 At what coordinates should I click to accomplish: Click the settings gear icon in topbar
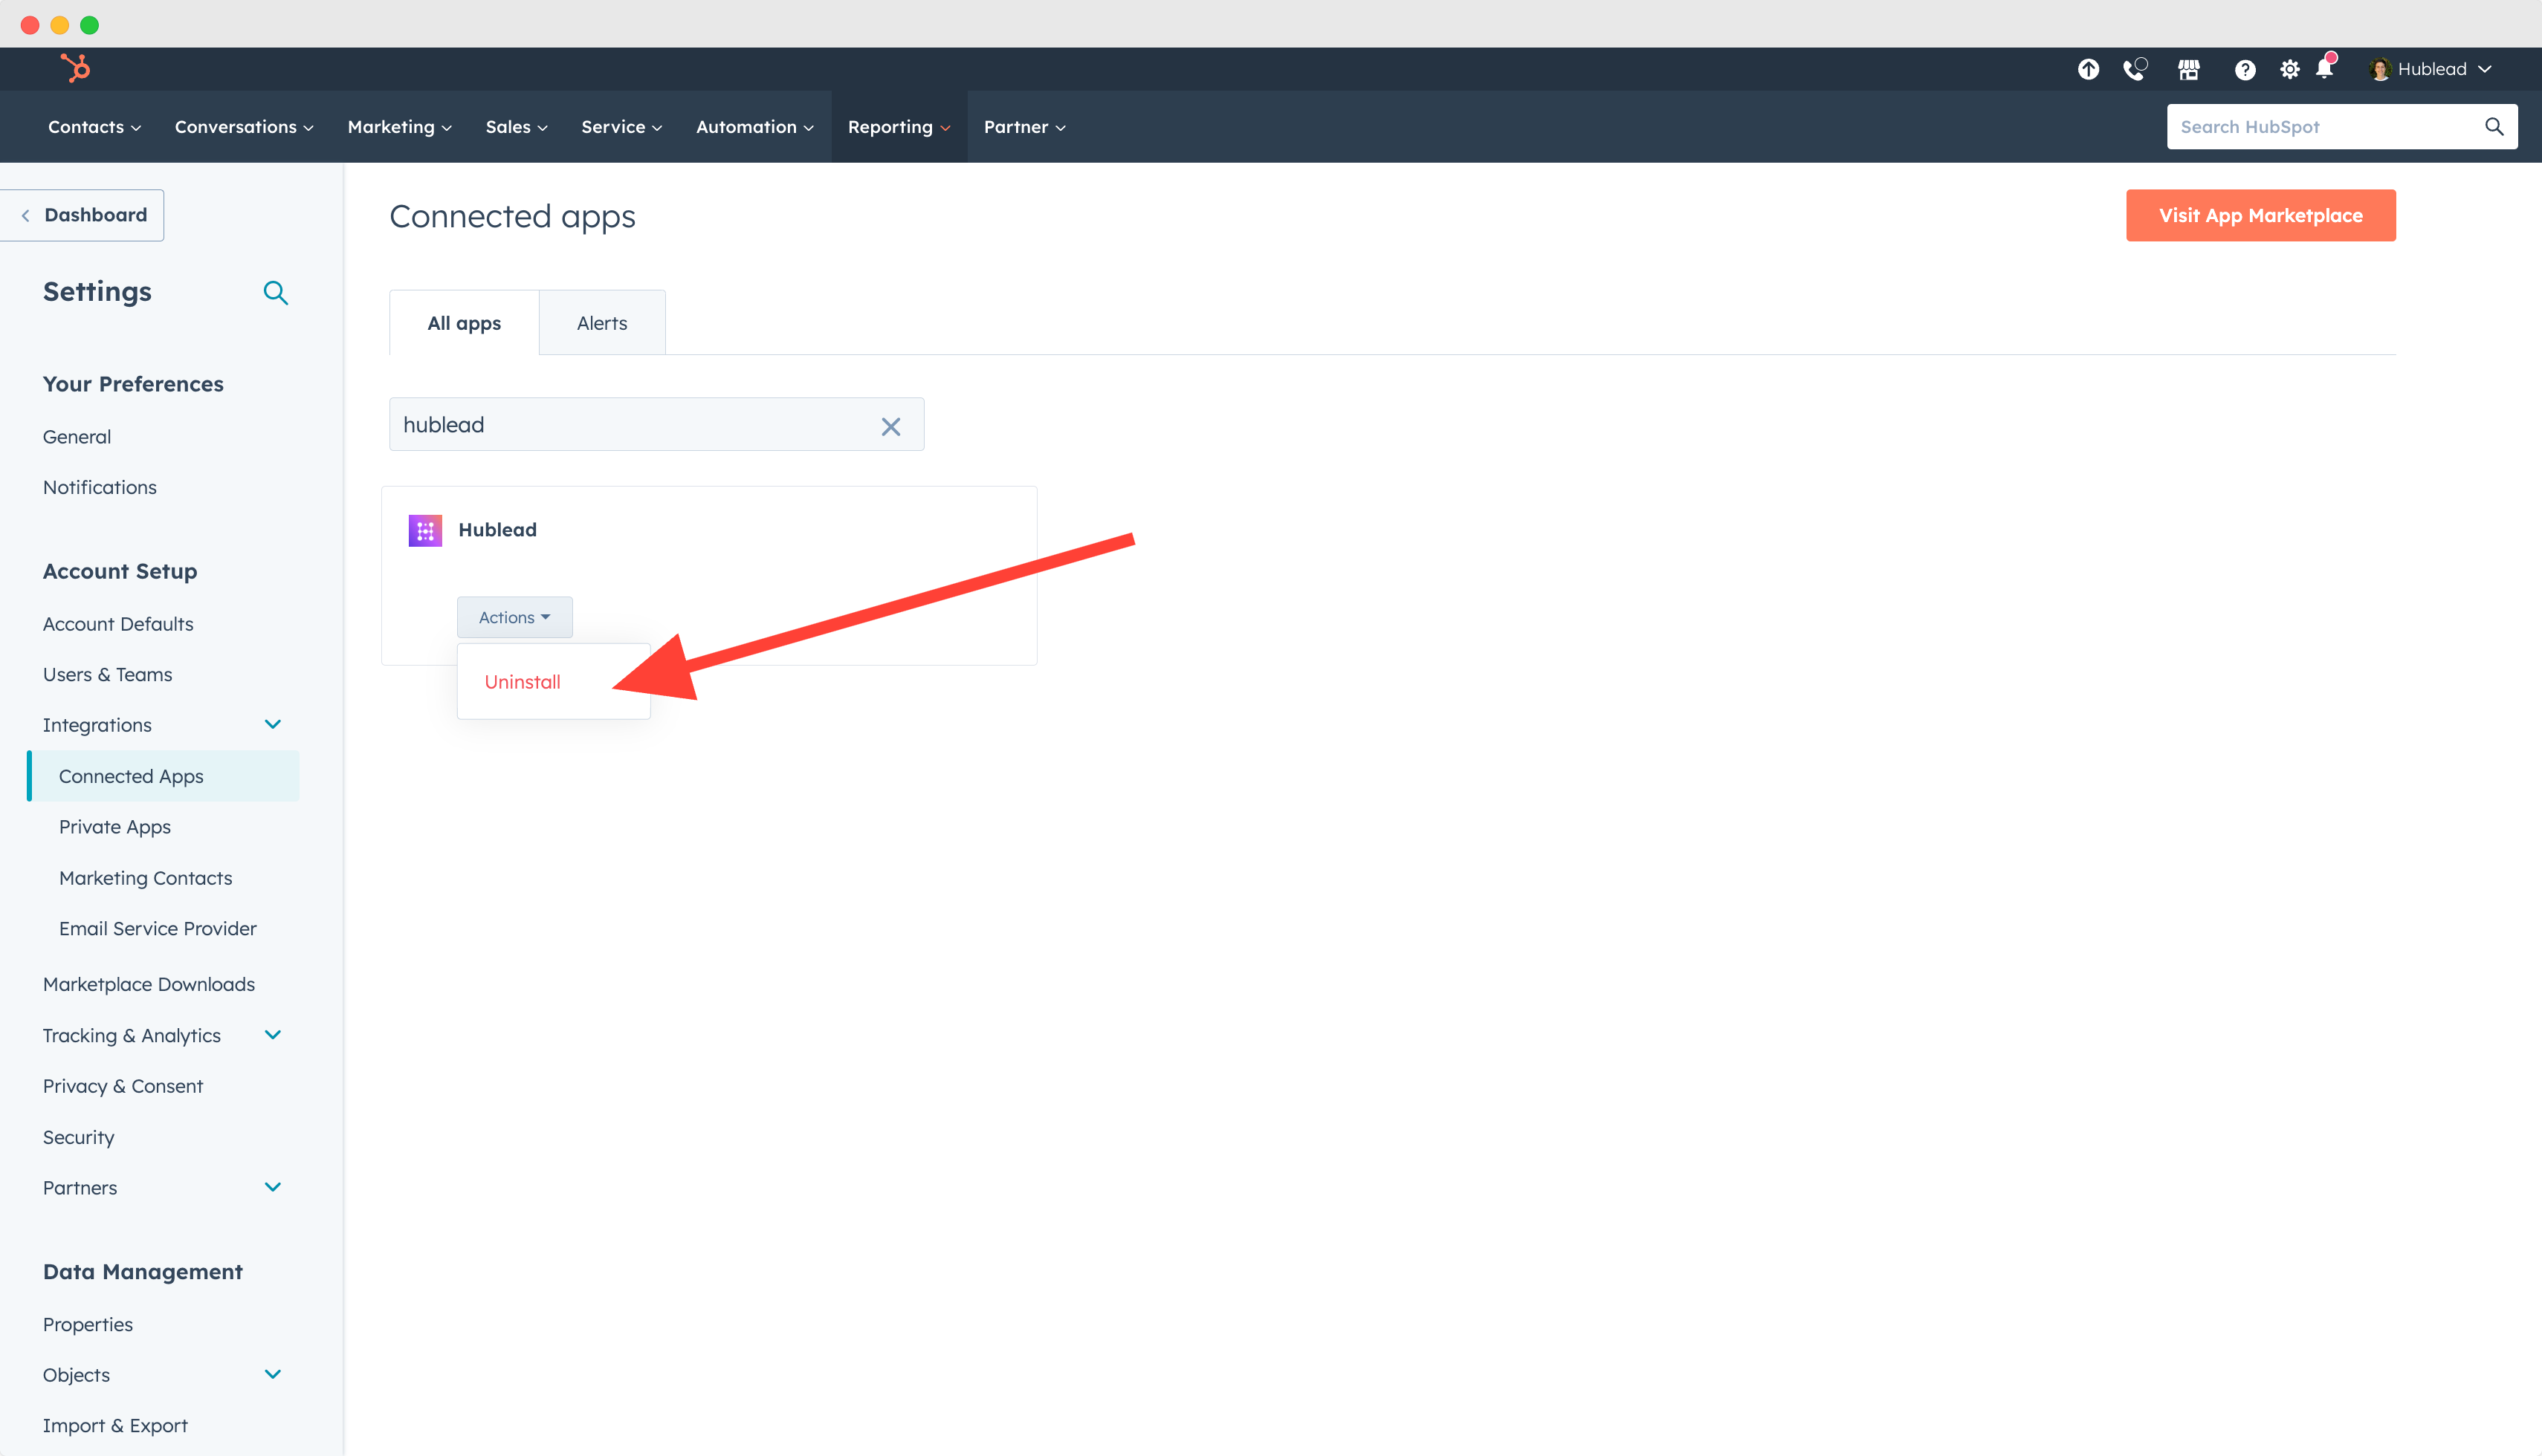pos(2289,68)
